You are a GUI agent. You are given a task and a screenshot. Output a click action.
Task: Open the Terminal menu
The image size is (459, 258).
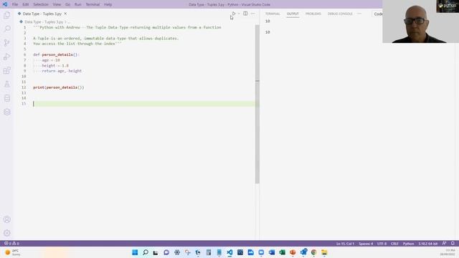click(93, 4)
